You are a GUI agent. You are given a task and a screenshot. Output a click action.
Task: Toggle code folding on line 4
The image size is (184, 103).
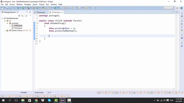point(38,23)
